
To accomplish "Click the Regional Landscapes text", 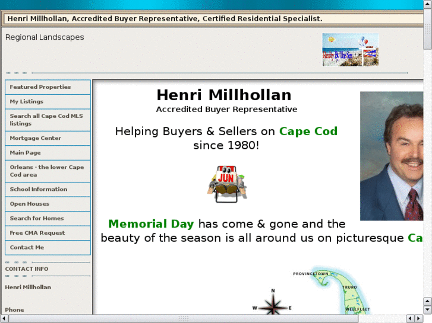I will pyautogui.click(x=45, y=37).
